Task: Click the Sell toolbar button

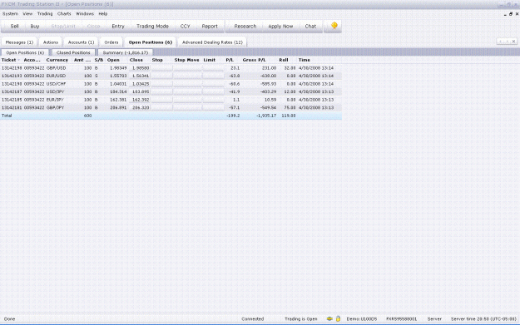Action: pos(14,26)
